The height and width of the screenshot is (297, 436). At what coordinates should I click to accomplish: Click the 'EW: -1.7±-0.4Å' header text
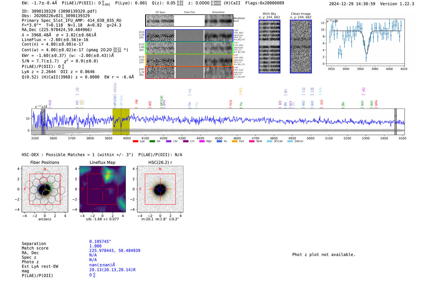[x=40, y=3]
